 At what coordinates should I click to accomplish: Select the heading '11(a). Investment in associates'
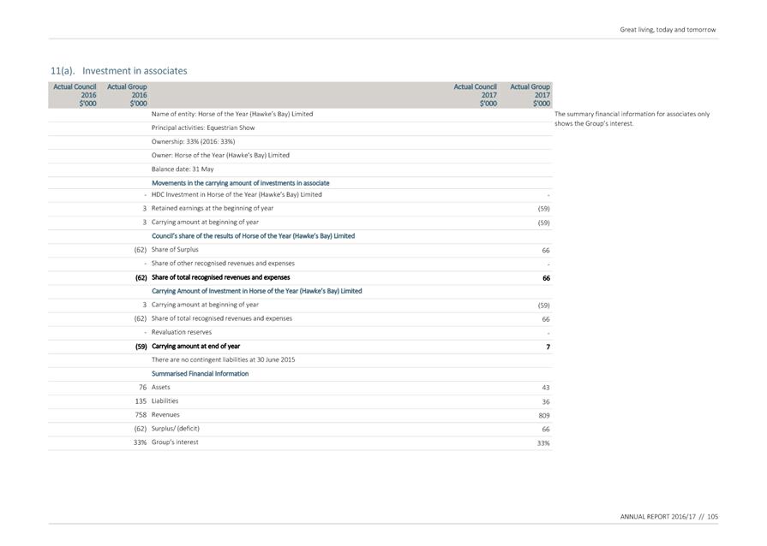[119, 71]
